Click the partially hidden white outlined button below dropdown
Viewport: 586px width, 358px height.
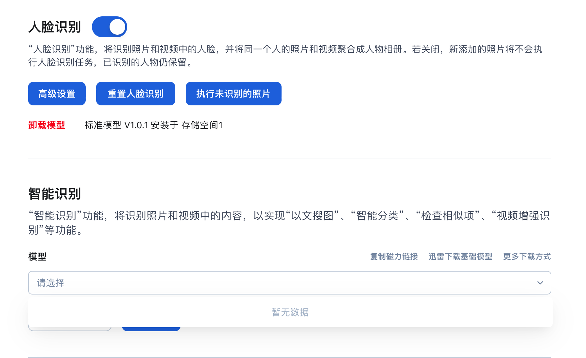[70, 329]
